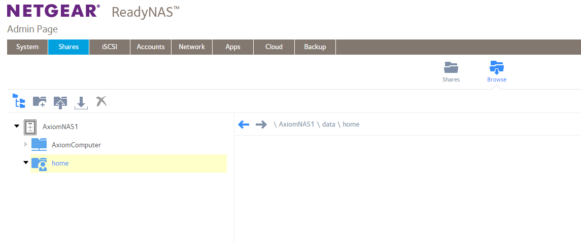Click the AxiomNAS1 device icon
This screenshot has height=243, width=581.
point(30,127)
